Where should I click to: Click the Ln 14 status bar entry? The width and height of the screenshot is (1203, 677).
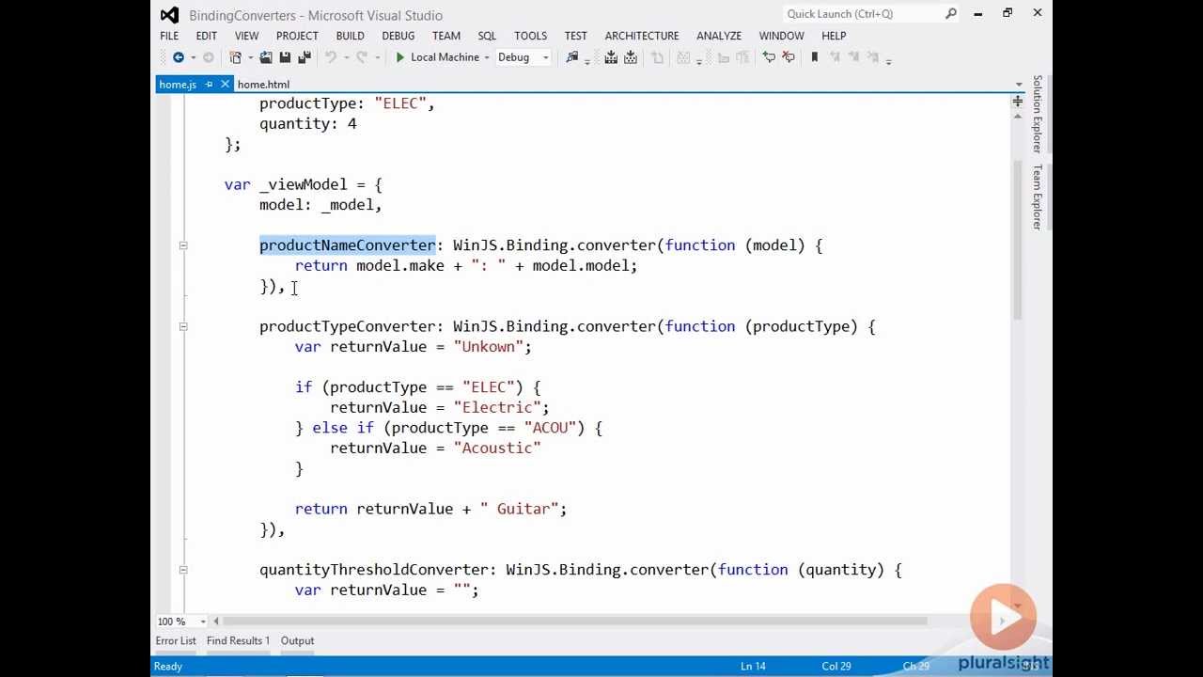pyautogui.click(x=753, y=666)
